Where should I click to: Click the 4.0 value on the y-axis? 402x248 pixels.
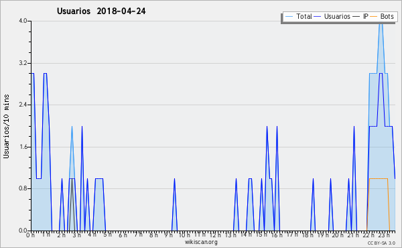coord(23,21)
